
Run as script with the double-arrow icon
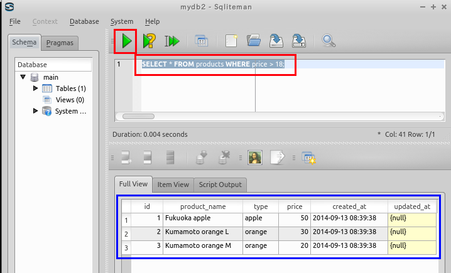click(172, 41)
